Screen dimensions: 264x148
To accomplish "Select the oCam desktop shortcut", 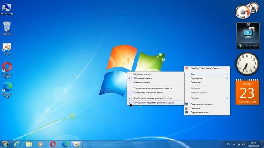I will (x=7, y=49).
